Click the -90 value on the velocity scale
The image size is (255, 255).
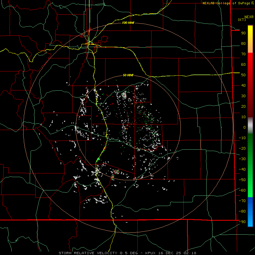pyautogui.click(x=242, y=222)
